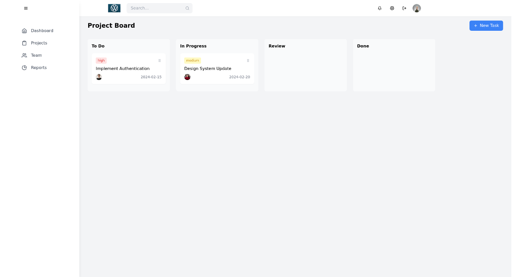Log out using the sign-out icon
The height and width of the screenshot is (277, 529).
coord(404,8)
